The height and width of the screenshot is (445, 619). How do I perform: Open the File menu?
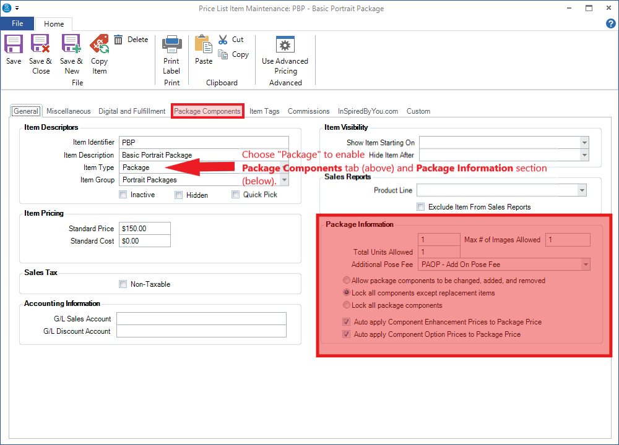[17, 23]
